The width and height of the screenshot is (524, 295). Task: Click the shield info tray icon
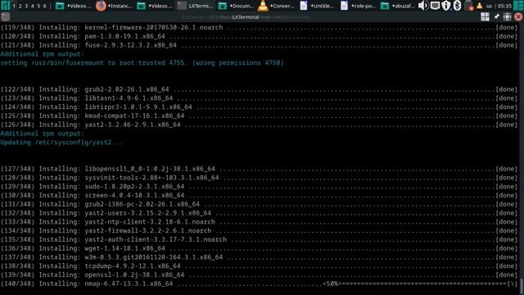point(446,6)
